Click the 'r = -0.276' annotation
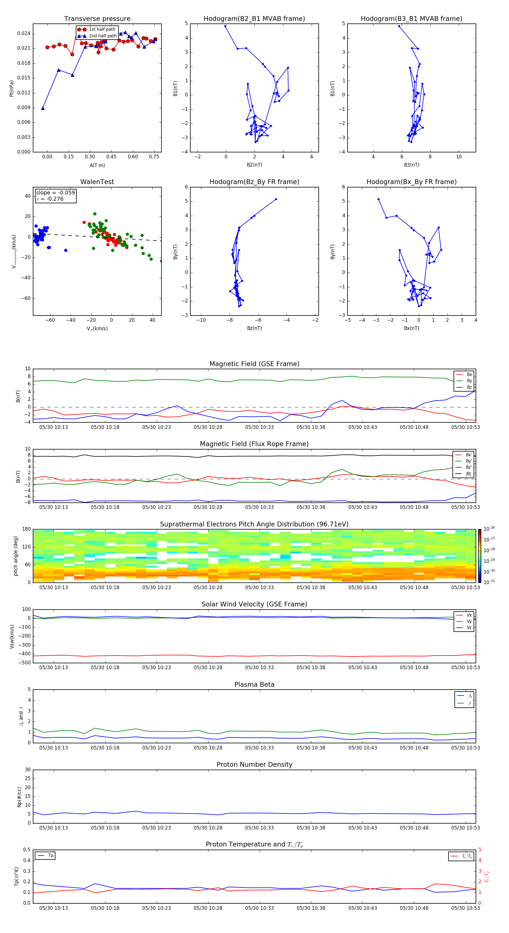Screen dimensions: 509x933 click(x=50, y=199)
